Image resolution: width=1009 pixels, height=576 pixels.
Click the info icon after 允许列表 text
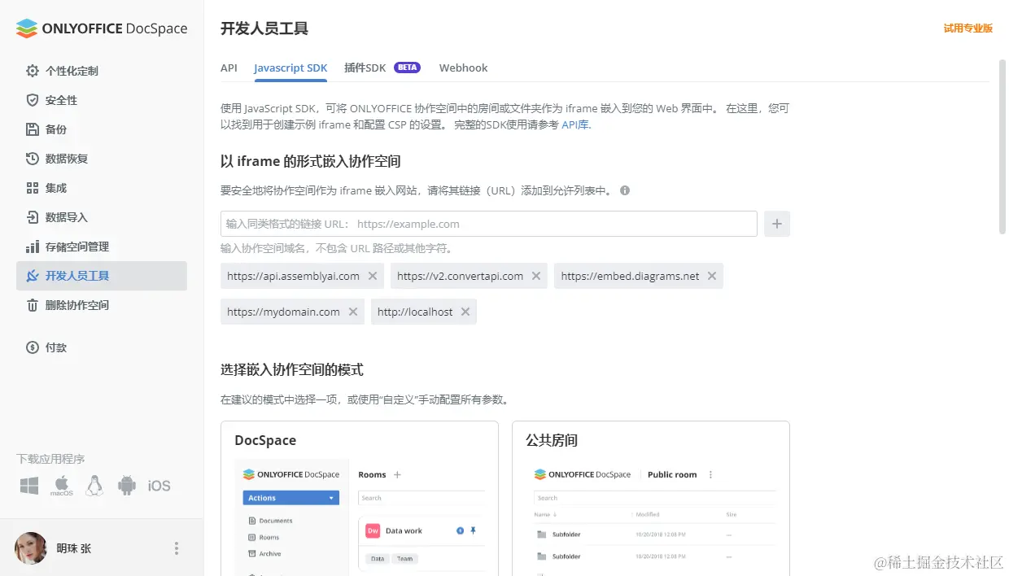pyautogui.click(x=625, y=190)
